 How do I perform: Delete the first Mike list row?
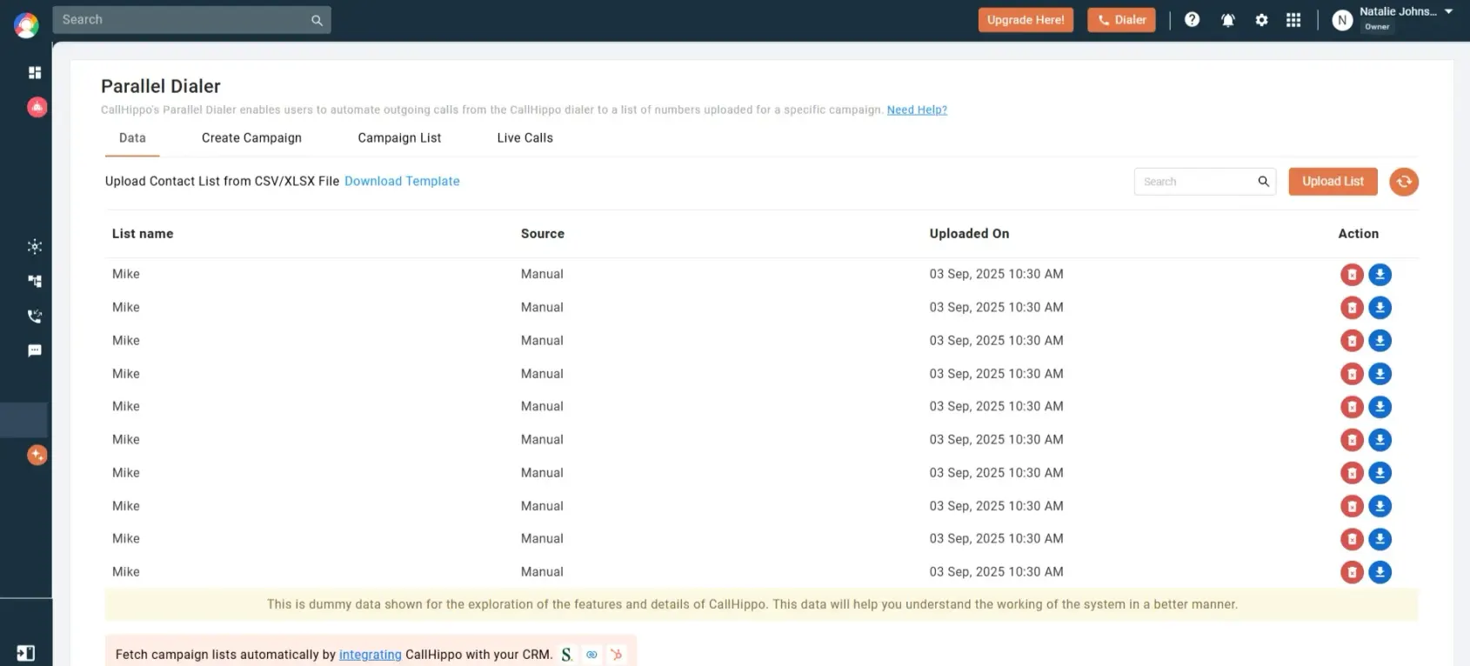click(1352, 275)
